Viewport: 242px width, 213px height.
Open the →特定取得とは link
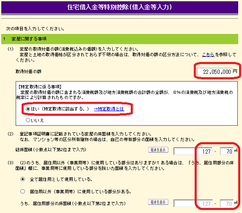tap(109, 109)
